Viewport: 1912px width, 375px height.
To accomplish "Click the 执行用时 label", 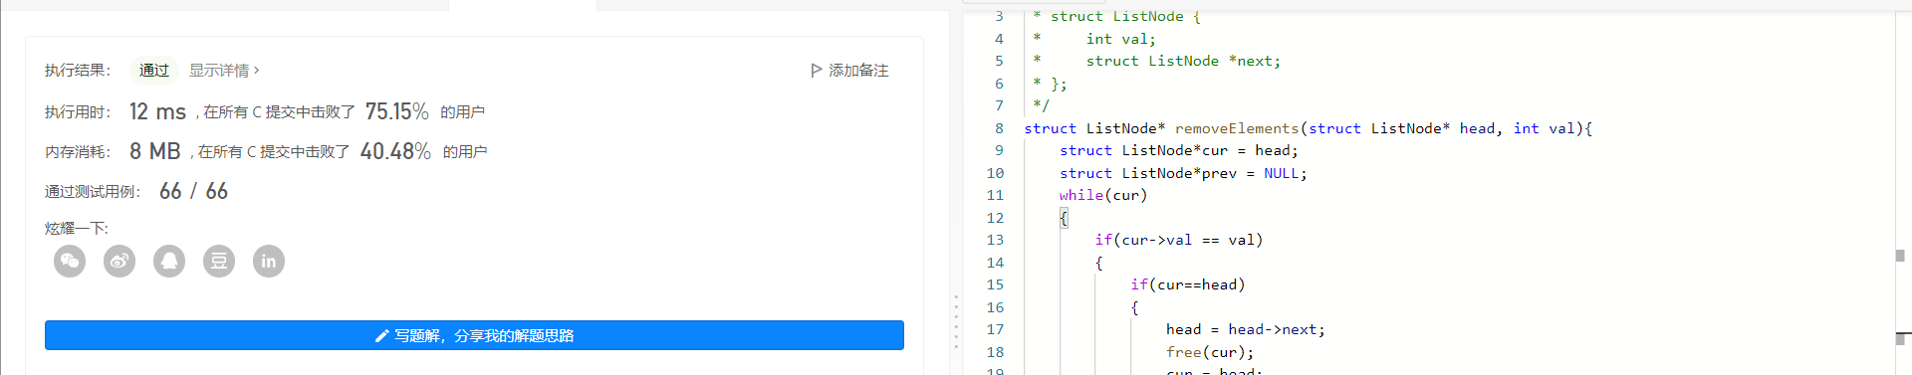I will [78, 112].
